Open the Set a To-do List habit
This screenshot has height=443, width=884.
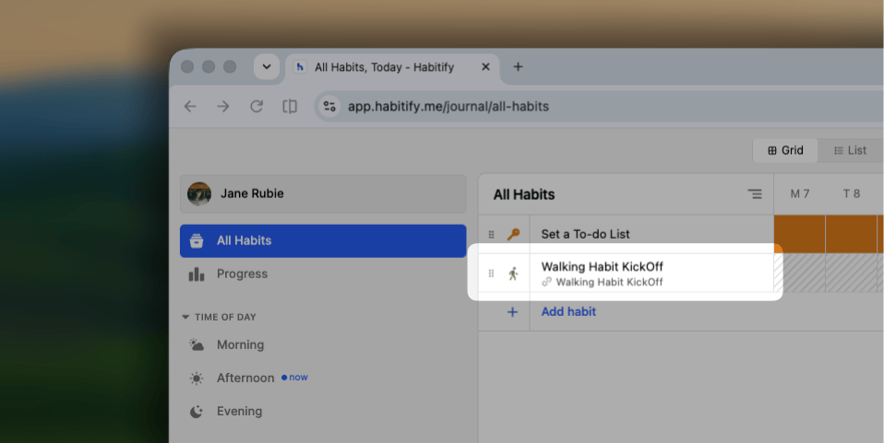click(x=585, y=234)
